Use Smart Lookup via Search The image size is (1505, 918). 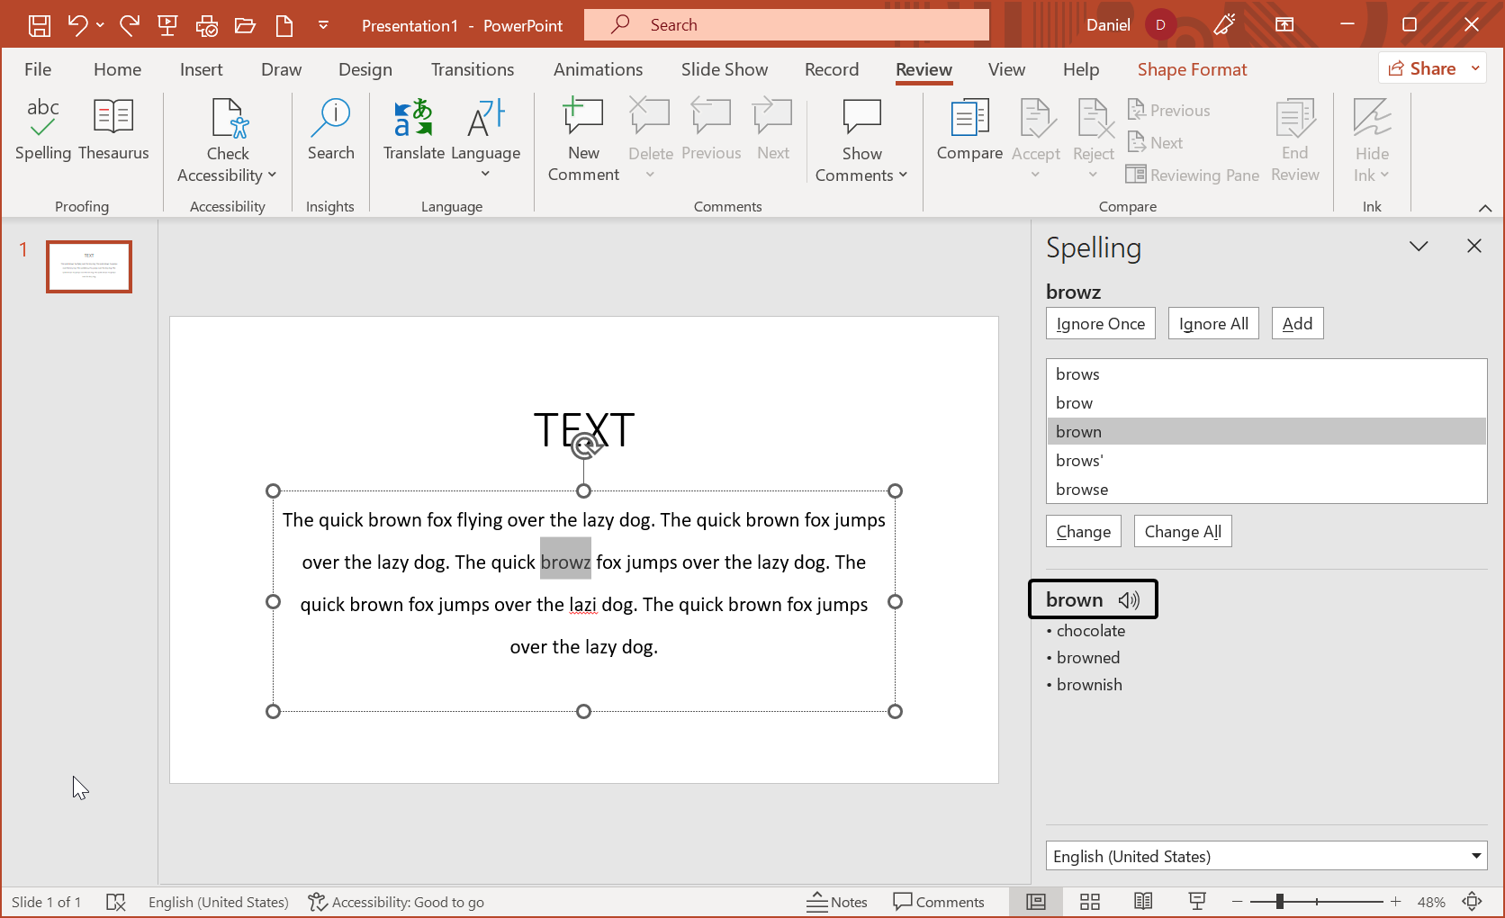pos(331,130)
